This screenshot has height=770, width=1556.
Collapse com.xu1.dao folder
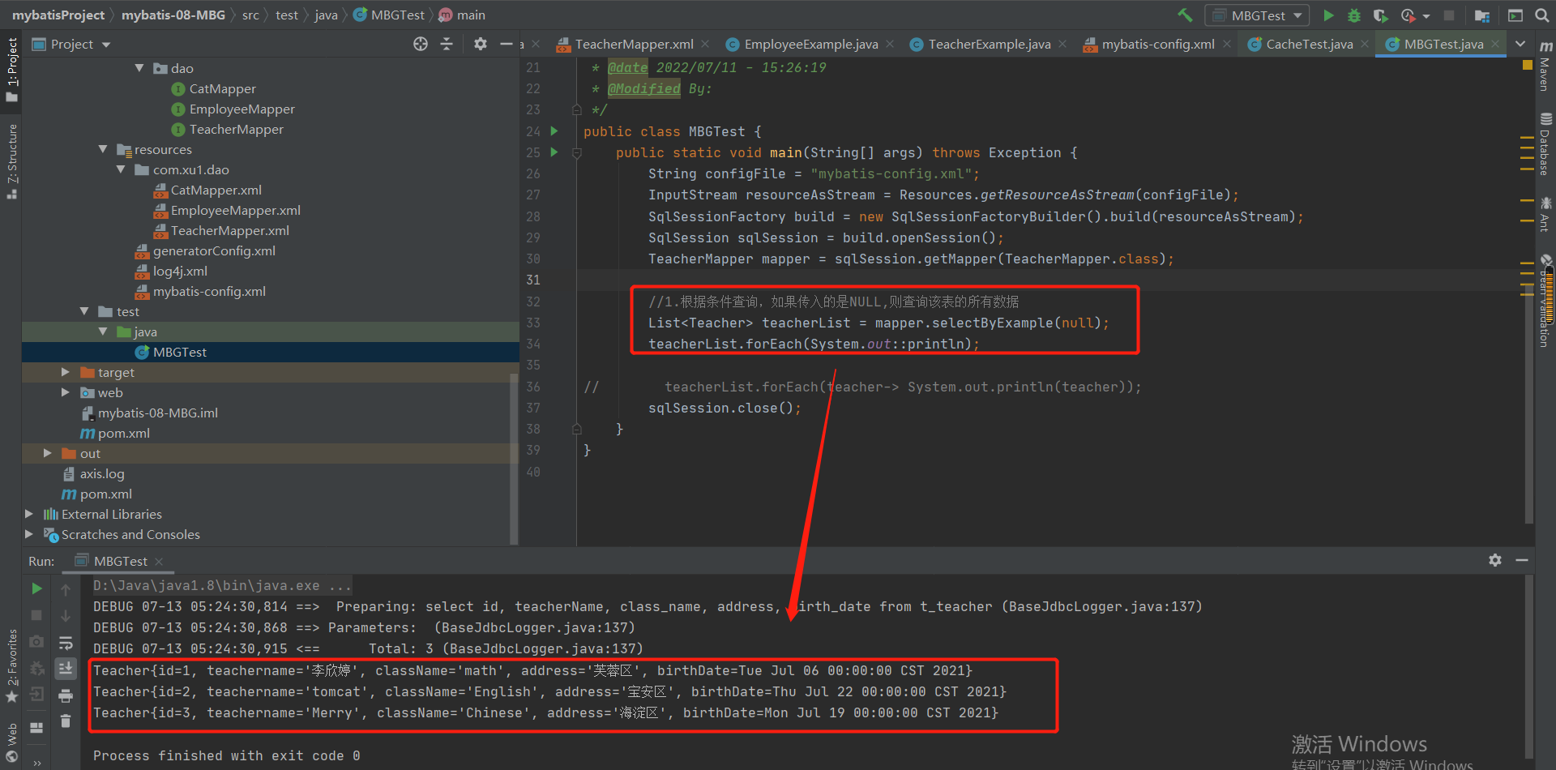coord(121,169)
